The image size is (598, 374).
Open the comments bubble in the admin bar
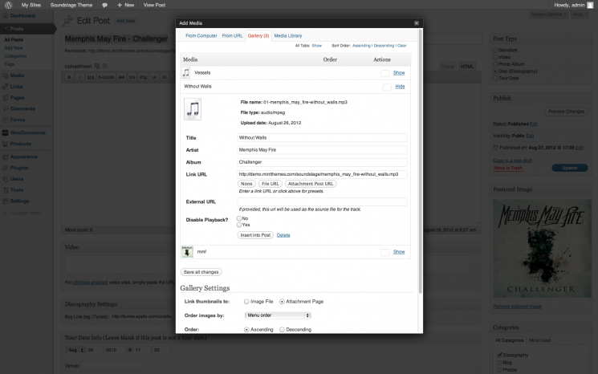click(x=104, y=5)
